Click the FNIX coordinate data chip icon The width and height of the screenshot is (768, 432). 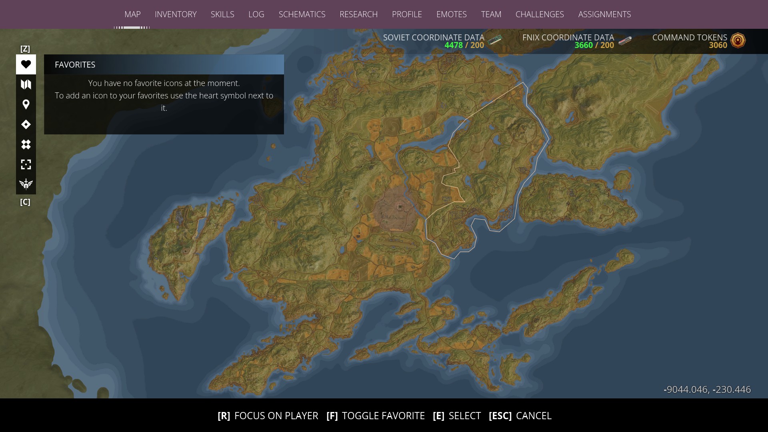(x=625, y=40)
